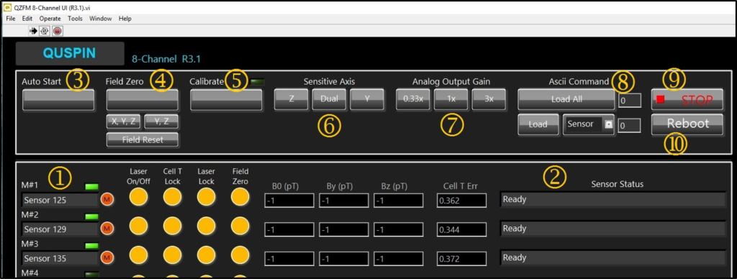The image size is (737, 279).
Task: Click the green M#1 status LED
Action: (x=91, y=187)
